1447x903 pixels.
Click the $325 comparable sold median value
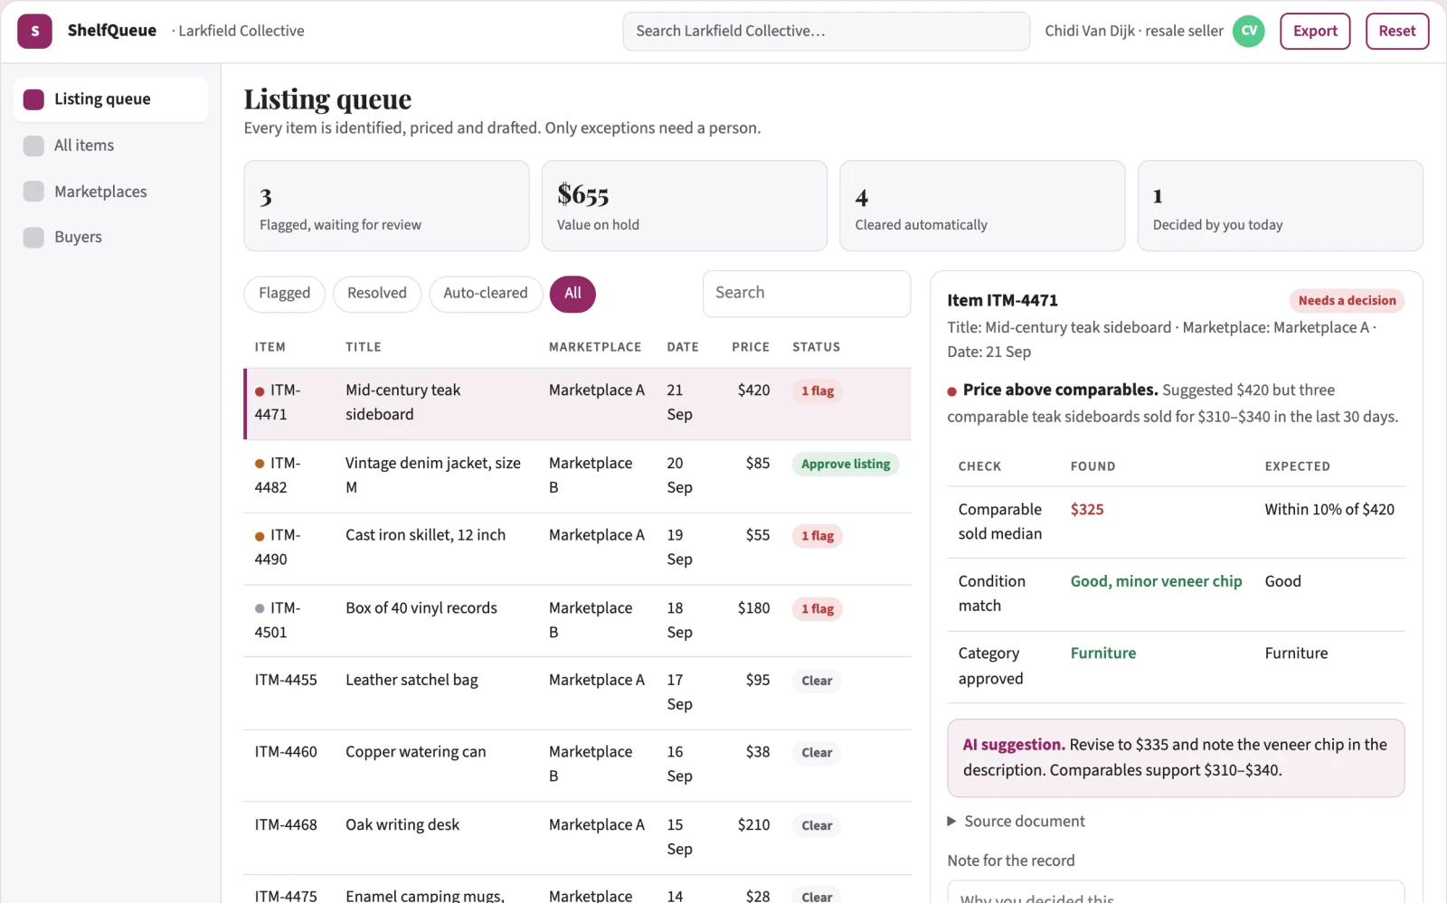tap(1087, 510)
